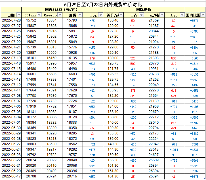Image resolution: width=206 pixels, height=180 pixels.
Task: Select the spread cell -4651
Action: (x=195, y=90)
